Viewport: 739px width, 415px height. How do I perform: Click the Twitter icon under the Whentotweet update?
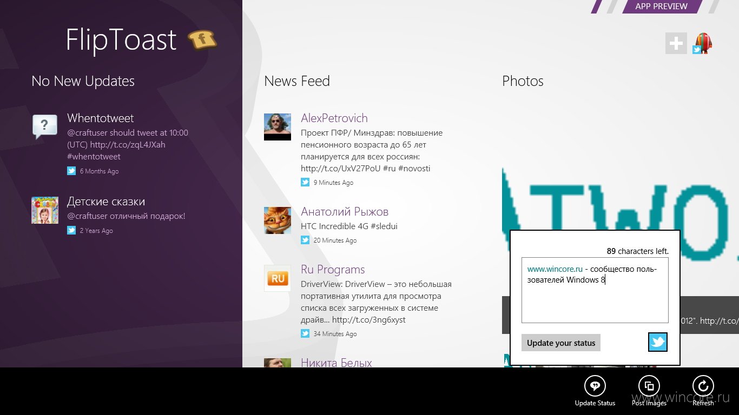(x=71, y=171)
